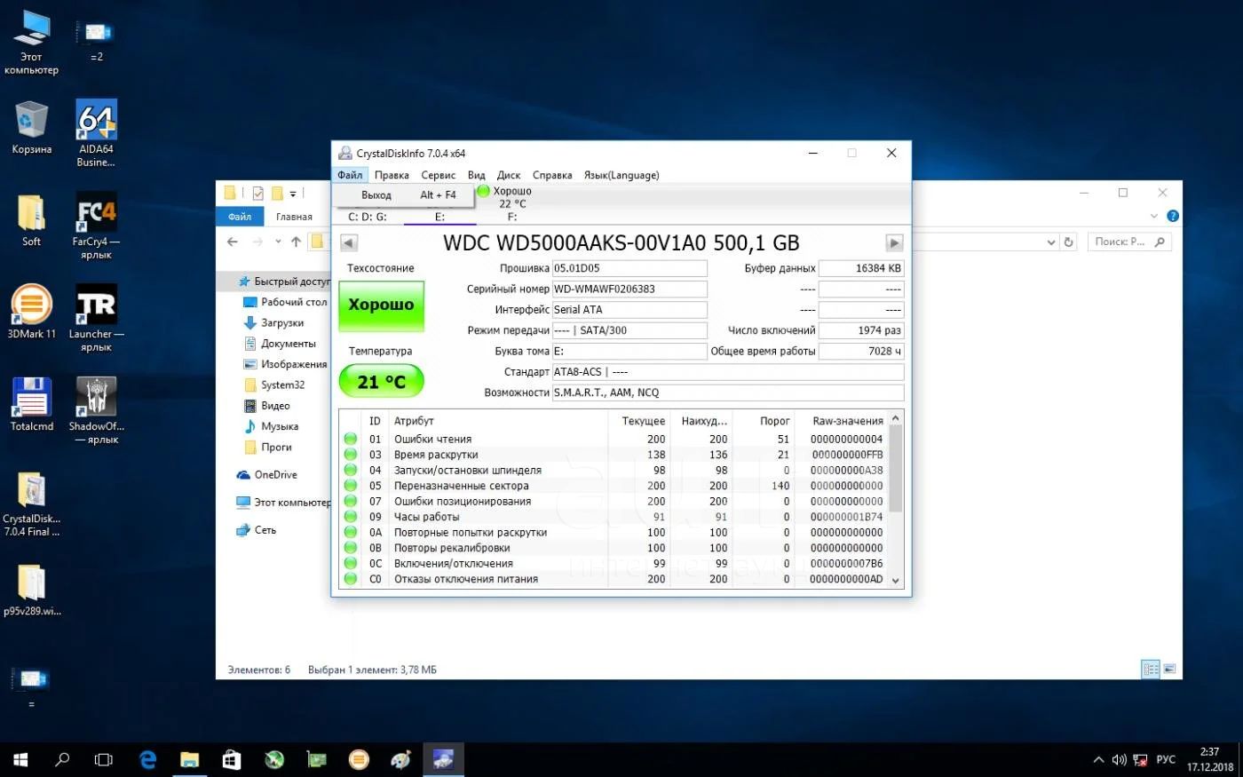Open the Сервис menu
This screenshot has height=777, width=1243.
[438, 175]
